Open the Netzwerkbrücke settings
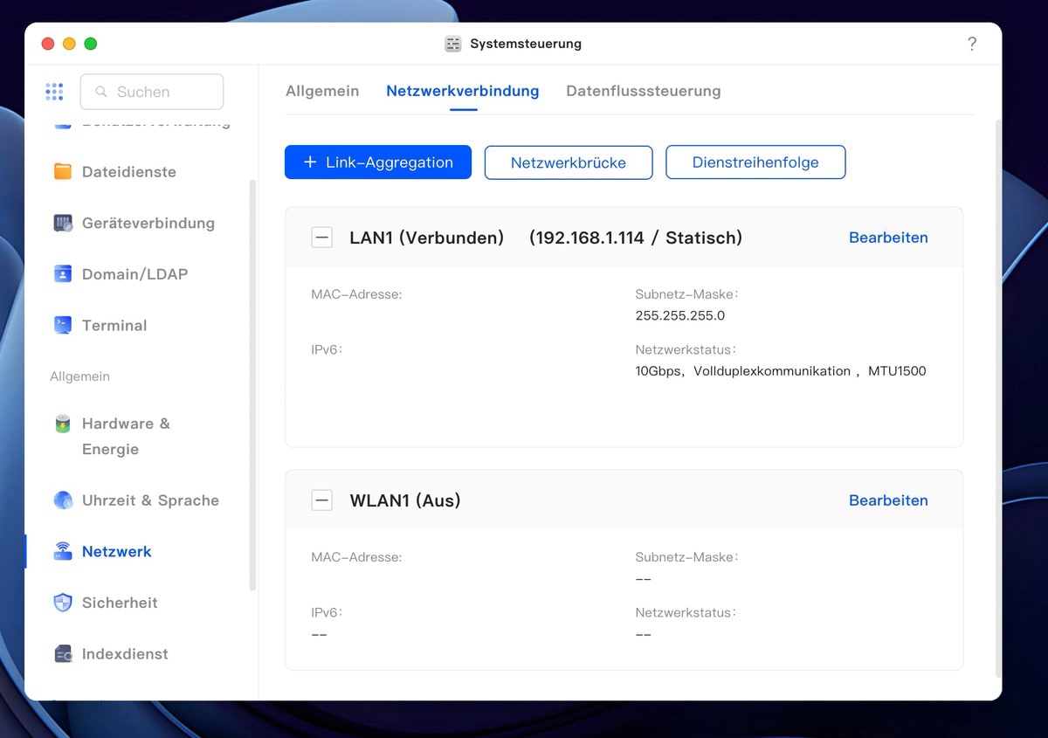1048x738 pixels. point(569,162)
